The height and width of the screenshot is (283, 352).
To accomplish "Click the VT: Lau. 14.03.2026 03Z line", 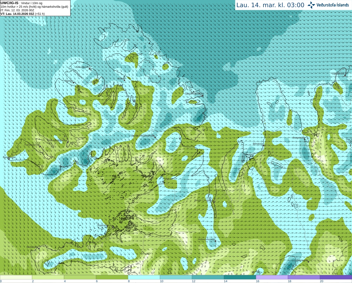I will point(23,14).
